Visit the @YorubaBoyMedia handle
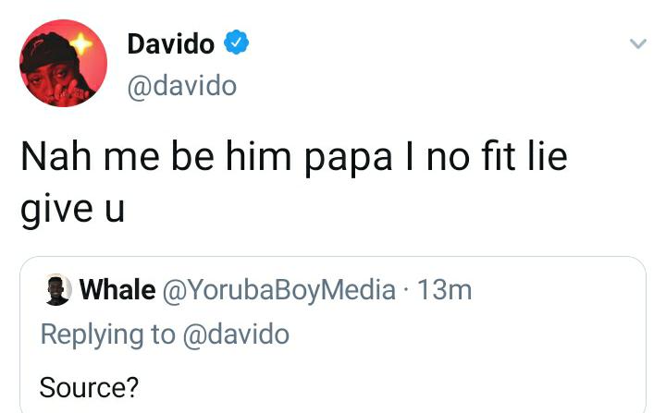 (278, 290)
